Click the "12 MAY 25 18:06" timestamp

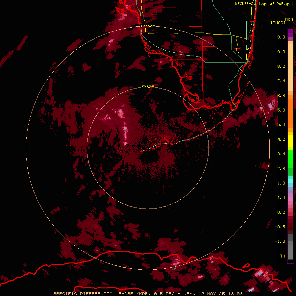pos(221,294)
